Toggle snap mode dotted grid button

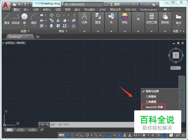coord(73,135)
